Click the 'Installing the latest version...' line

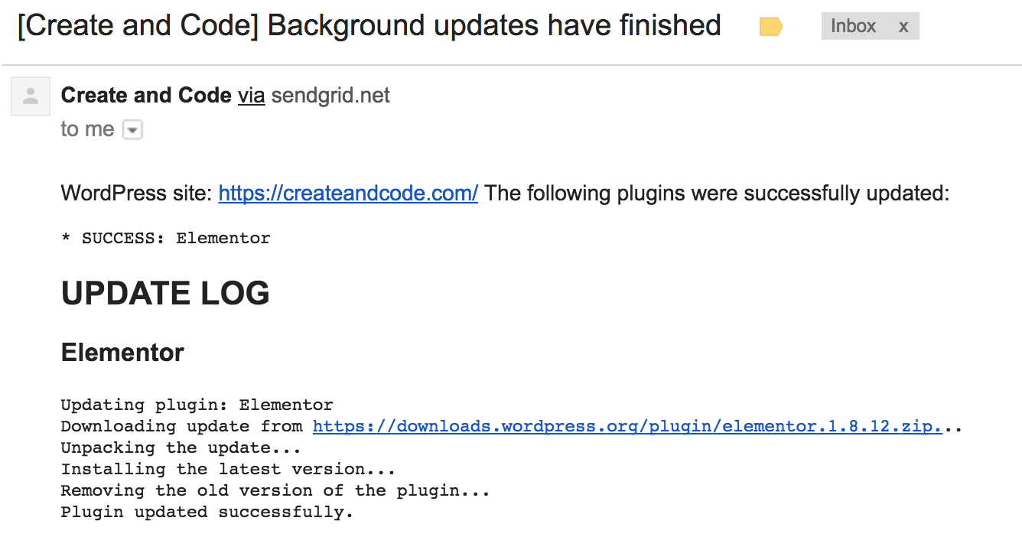coord(228,469)
